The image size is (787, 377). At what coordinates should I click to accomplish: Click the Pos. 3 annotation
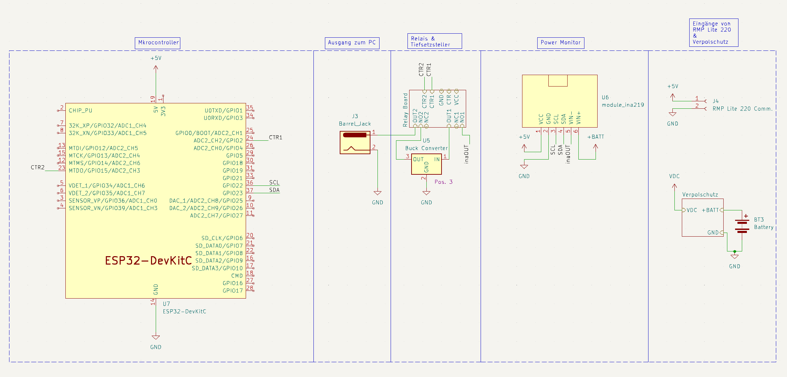click(444, 182)
